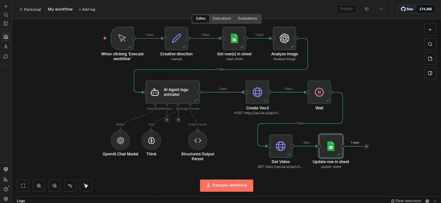The width and height of the screenshot is (441, 203).
Task: Add a Tool sub-node with the plus
Action: (178, 120)
